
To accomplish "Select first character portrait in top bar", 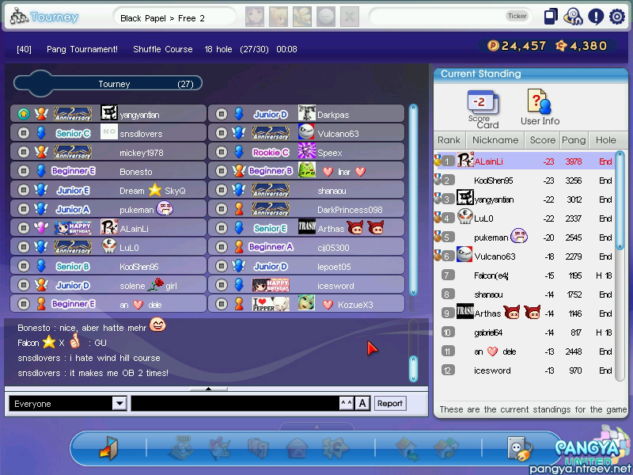I will pos(255,17).
